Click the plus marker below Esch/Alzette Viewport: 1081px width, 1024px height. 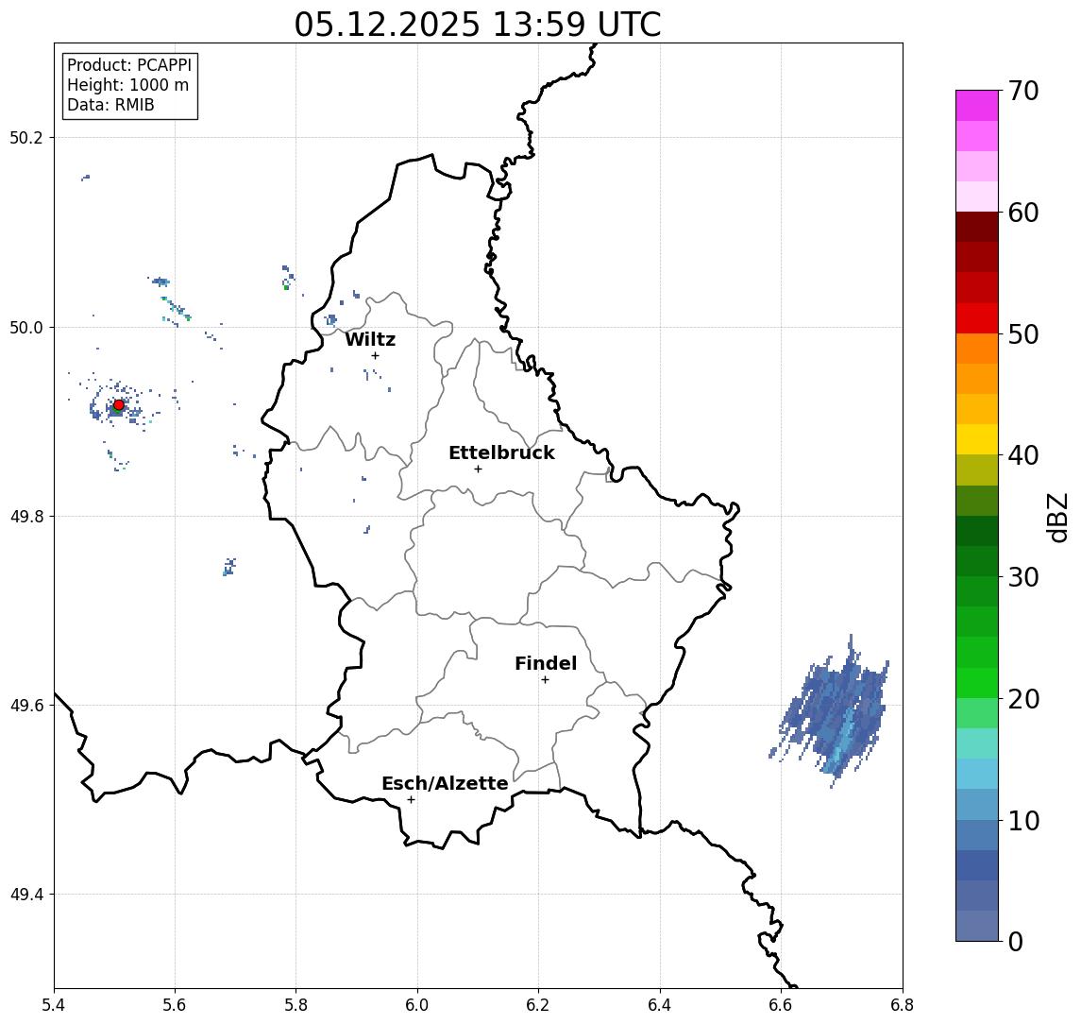click(x=411, y=800)
